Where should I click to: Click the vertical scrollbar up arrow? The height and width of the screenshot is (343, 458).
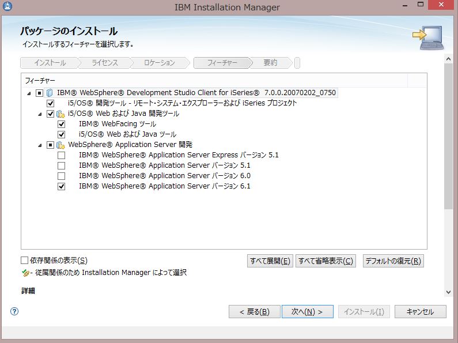[448, 59]
